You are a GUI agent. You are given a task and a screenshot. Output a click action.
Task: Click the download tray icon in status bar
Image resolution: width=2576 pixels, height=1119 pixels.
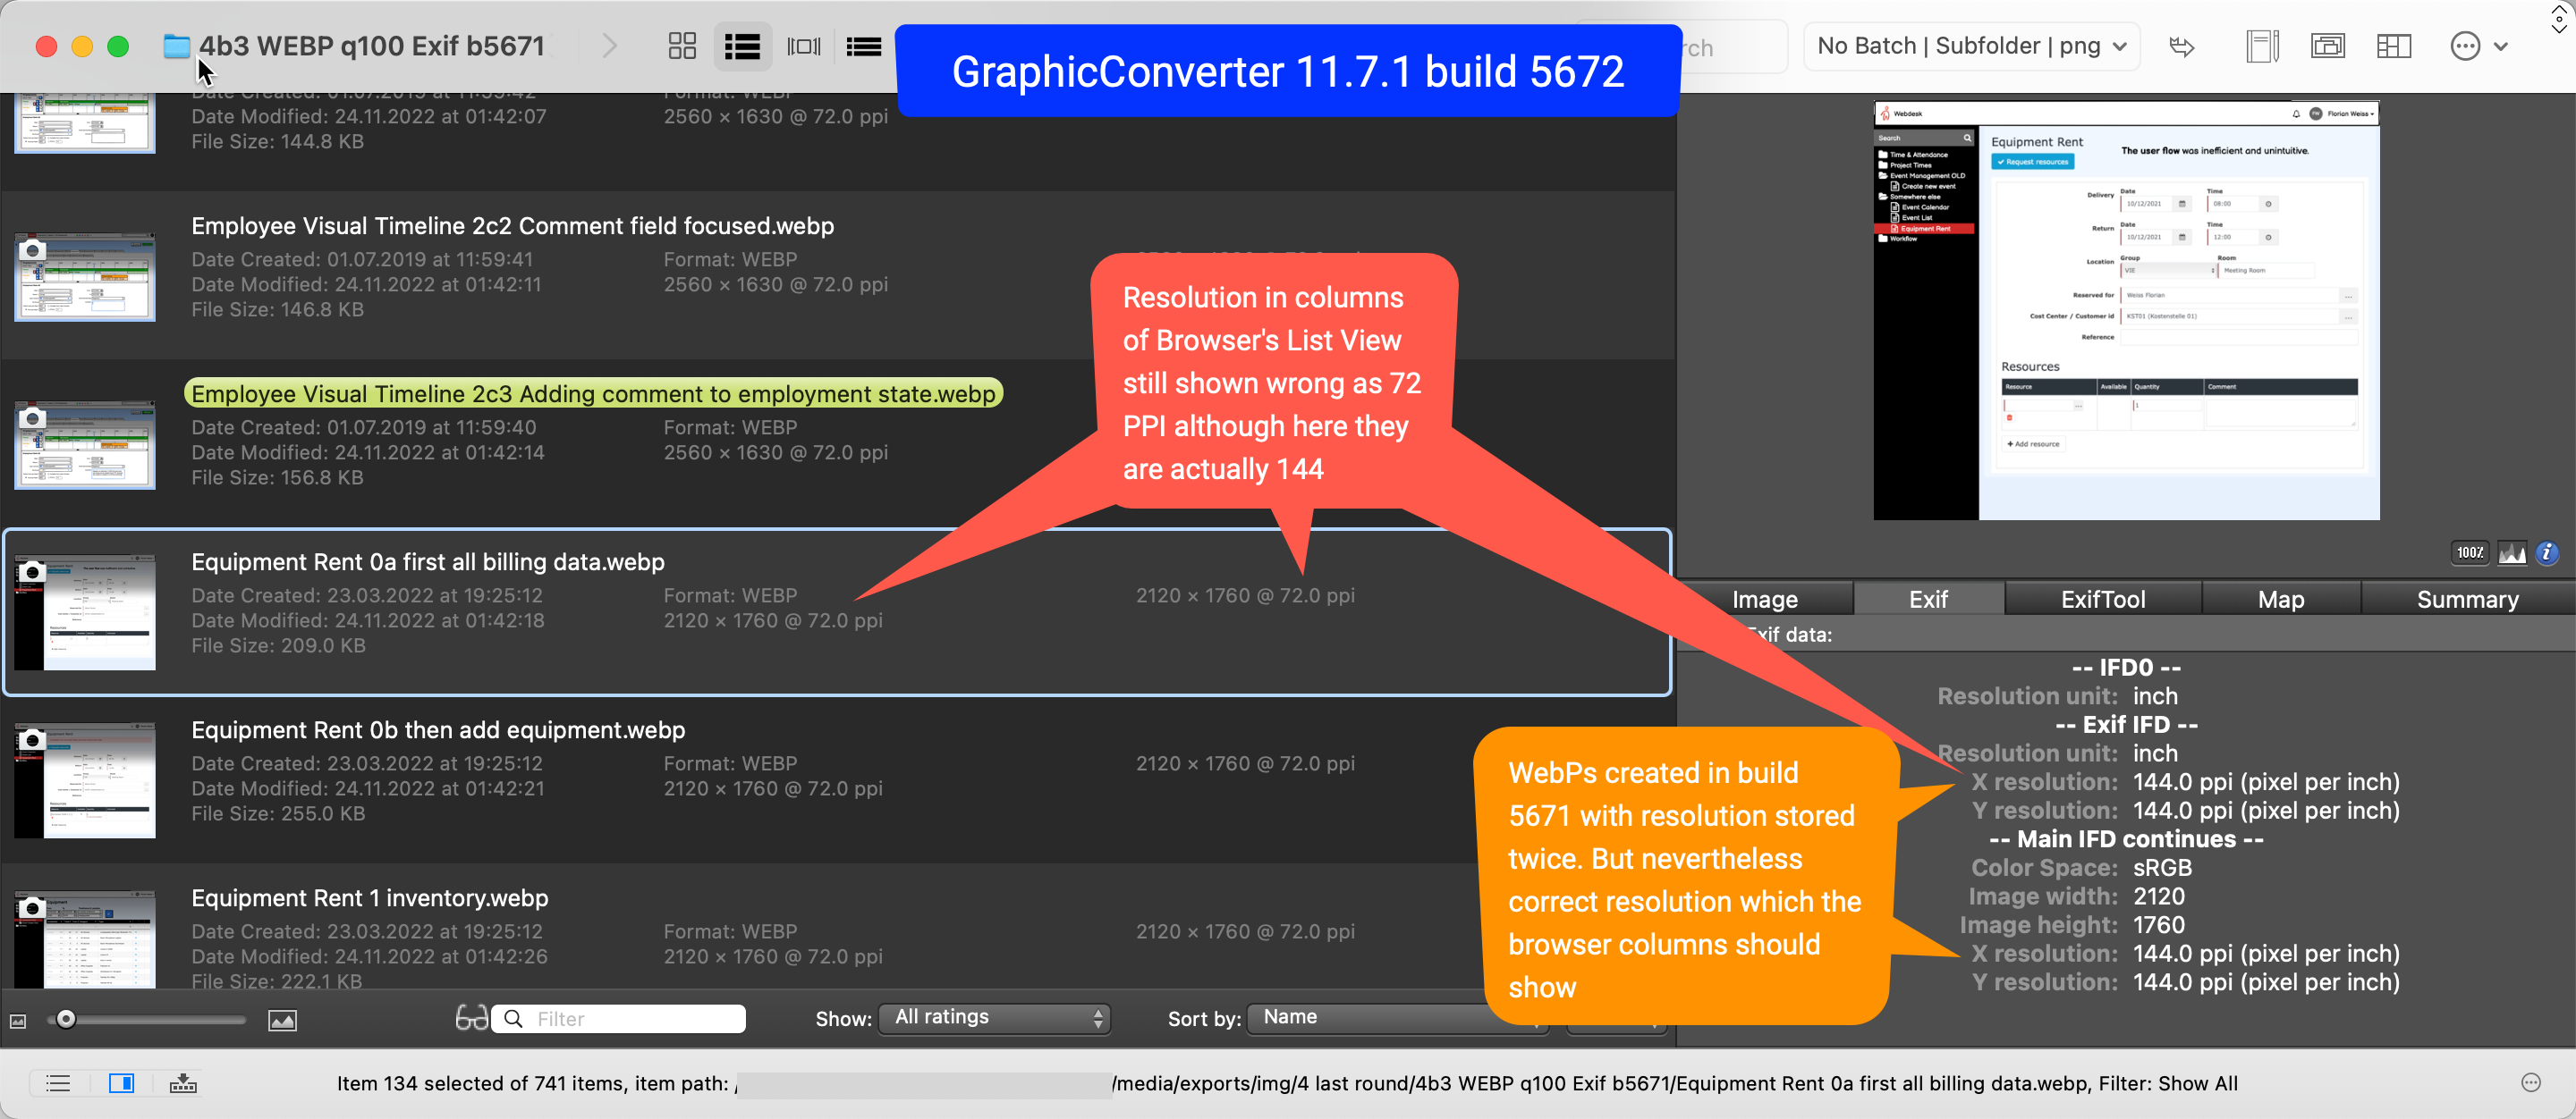tap(183, 1083)
